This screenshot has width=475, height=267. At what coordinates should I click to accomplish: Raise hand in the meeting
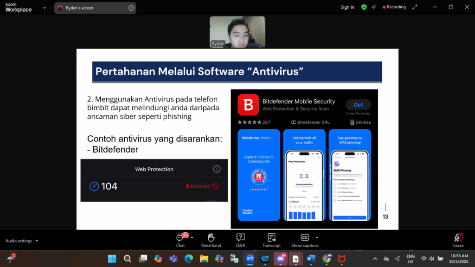(x=211, y=241)
